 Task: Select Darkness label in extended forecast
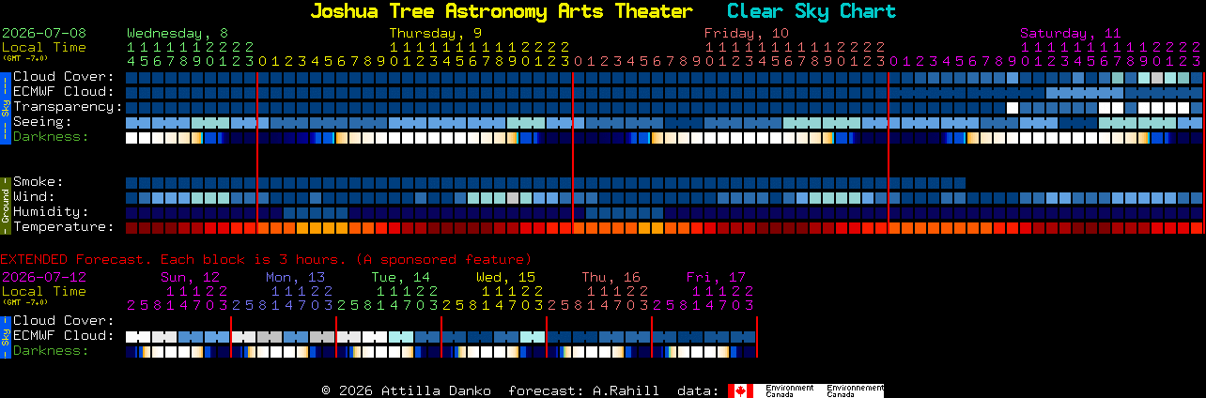[51, 351]
